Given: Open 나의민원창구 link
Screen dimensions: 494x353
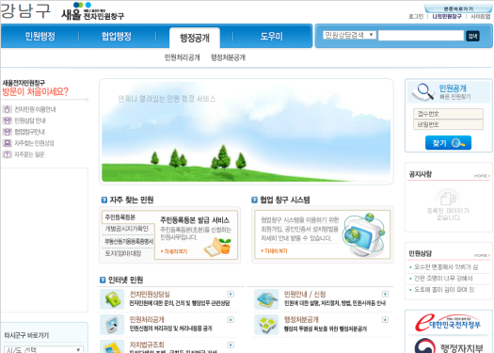Looking at the screenshot, I should [447, 16].
